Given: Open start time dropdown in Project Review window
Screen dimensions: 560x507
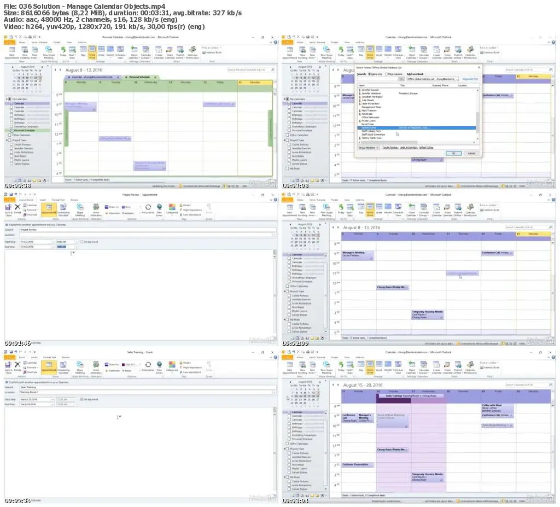Looking at the screenshot, I should (x=75, y=242).
